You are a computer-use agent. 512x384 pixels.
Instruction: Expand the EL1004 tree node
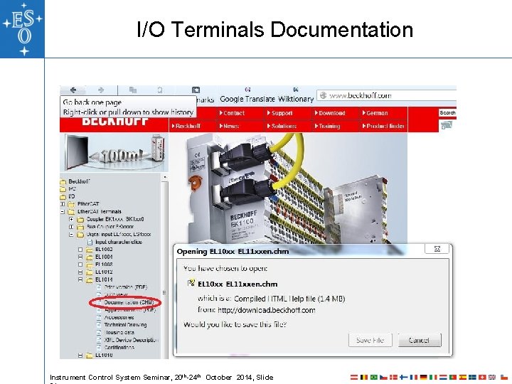point(80,257)
